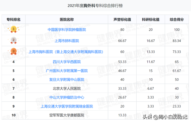Click the 医院名称 column header
Viewport: 191px width, 123px height.
[67, 19]
